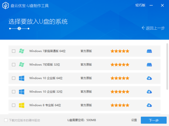Image resolution: width=169 pixels, height=126 pixels.
Task: Click 官方原版 label in Windows 8 专业版 row
Action: (x=86, y=105)
